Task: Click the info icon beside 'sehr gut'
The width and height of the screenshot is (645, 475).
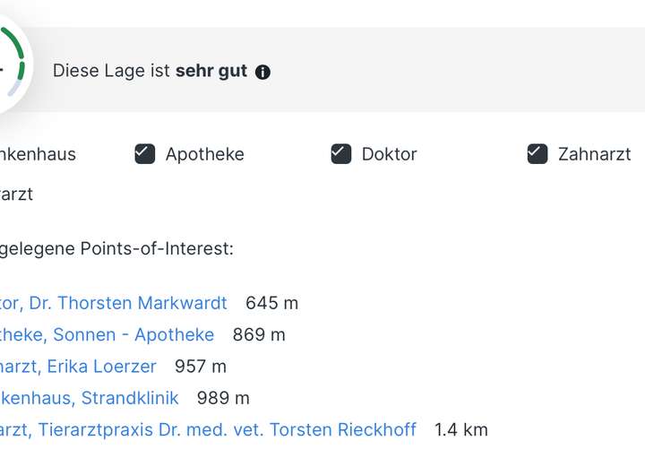Action: (262, 72)
